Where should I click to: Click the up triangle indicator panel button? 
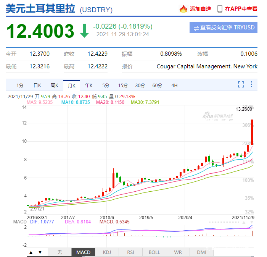31,252
